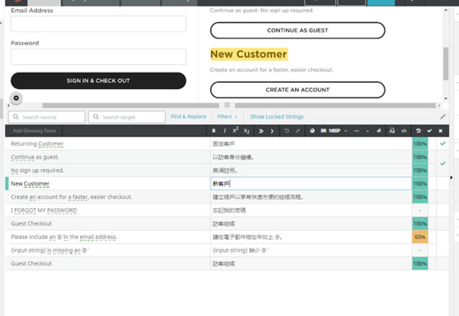This screenshot has height=316, width=459.
Task: Toggle the confirmed check for Continue as guest row
Action: click(442, 163)
